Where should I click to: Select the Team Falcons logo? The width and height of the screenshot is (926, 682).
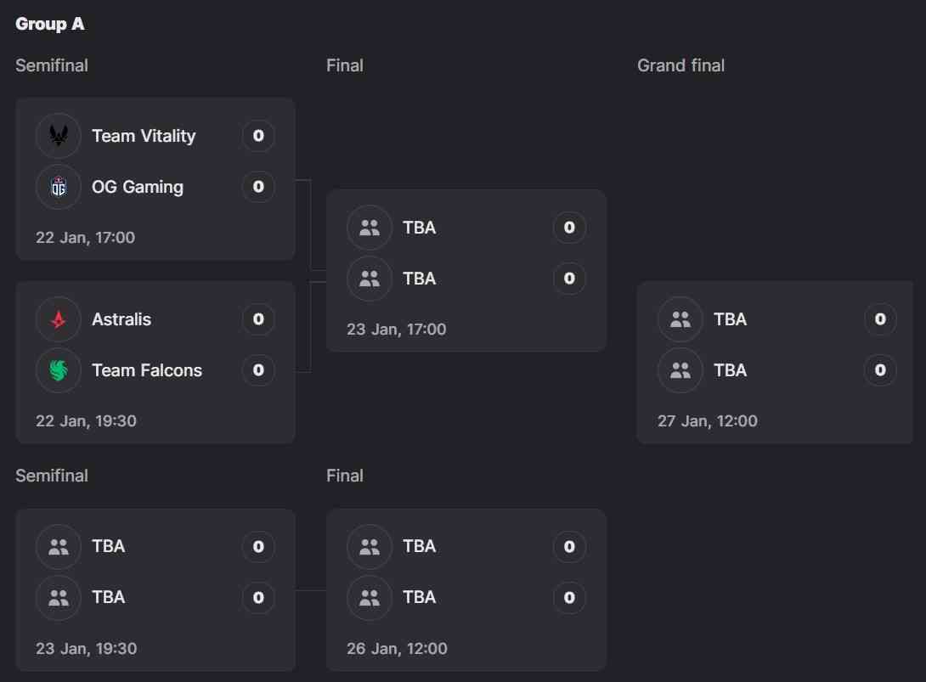pyautogui.click(x=58, y=370)
